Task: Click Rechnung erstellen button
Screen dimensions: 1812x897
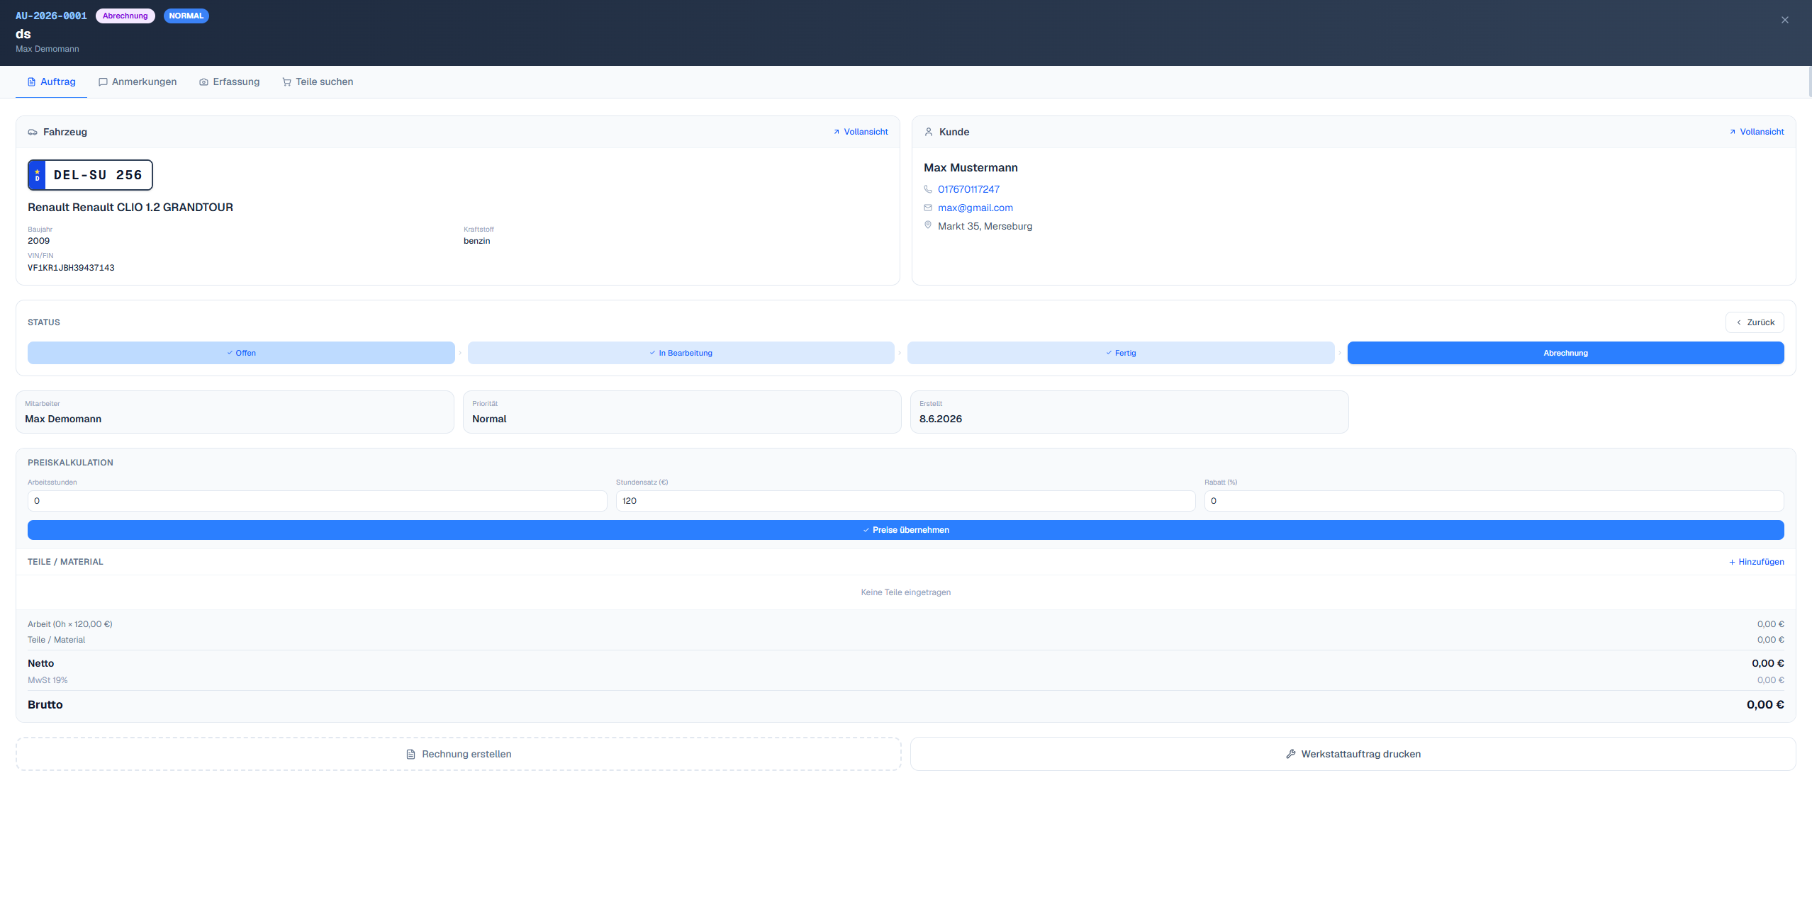Action: click(459, 754)
